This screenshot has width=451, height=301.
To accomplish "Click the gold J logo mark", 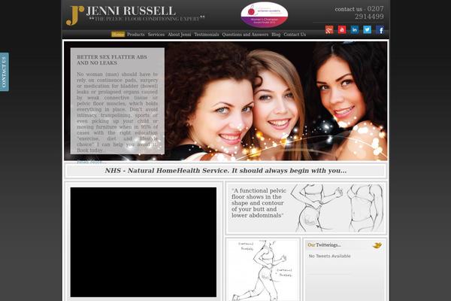I will point(74,16).
